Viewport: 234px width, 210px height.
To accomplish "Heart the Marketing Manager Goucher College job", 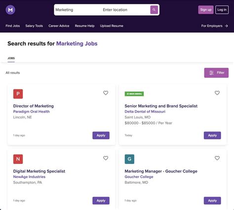I will point(217,158).
